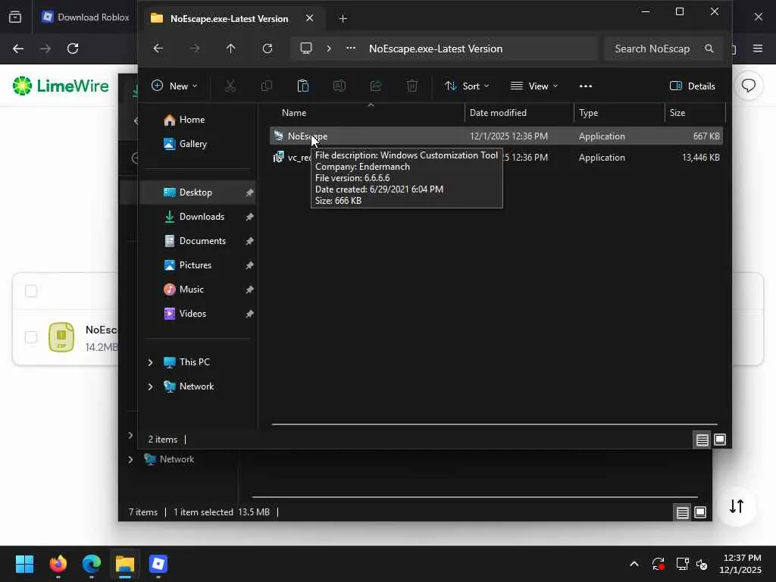The height and width of the screenshot is (582, 776).
Task: Switch to large thumbnails view icon
Action: click(720, 440)
